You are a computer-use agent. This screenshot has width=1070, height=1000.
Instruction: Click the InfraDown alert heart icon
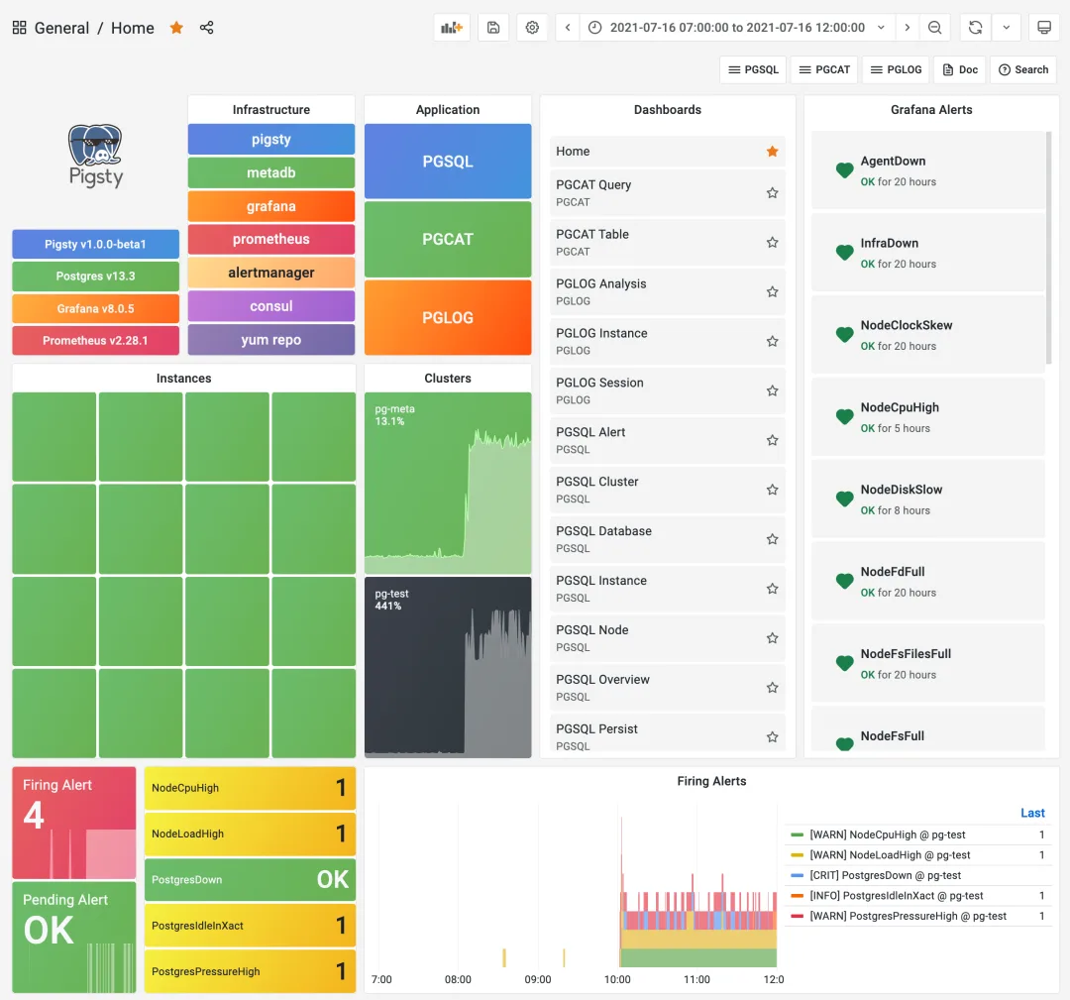[845, 253]
